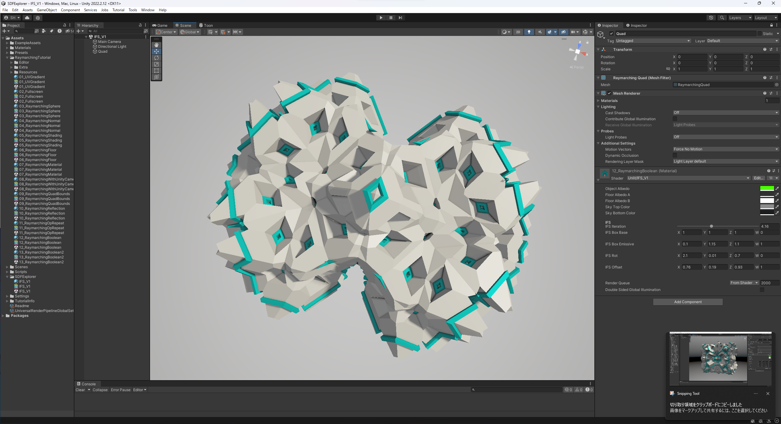Viewport: 781px width, 424px height.
Task: Open the Cast Shadows dropdown
Action: [725, 113]
